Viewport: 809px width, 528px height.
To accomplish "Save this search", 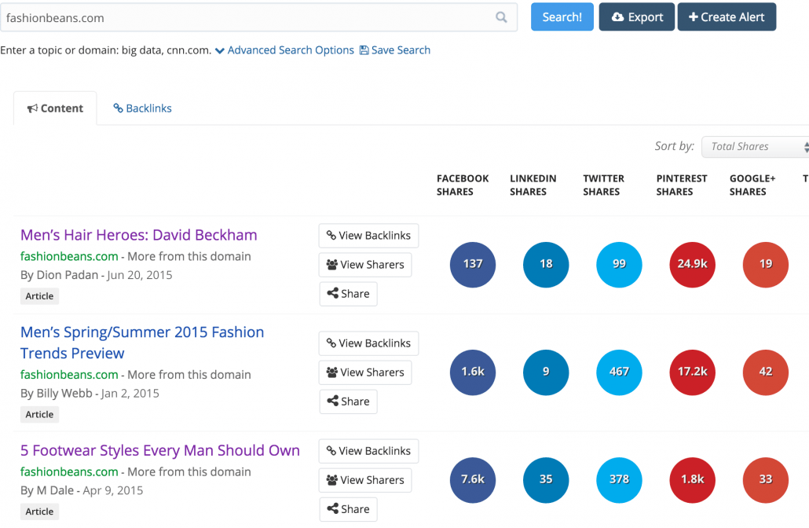I will point(395,50).
